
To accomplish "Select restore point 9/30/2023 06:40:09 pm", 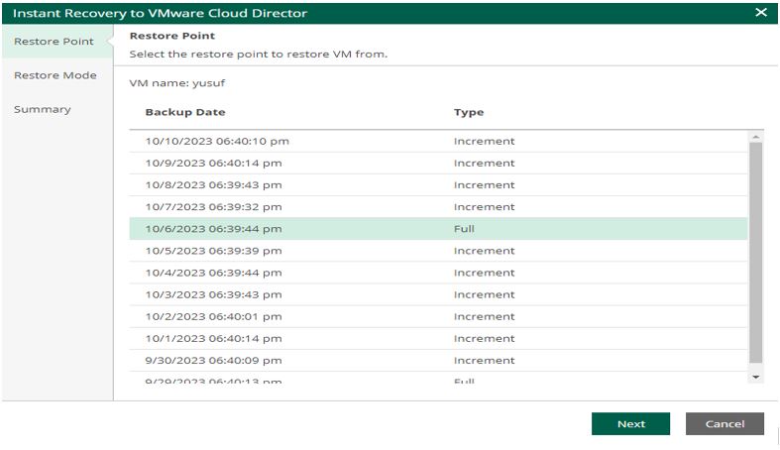I will click(x=438, y=360).
